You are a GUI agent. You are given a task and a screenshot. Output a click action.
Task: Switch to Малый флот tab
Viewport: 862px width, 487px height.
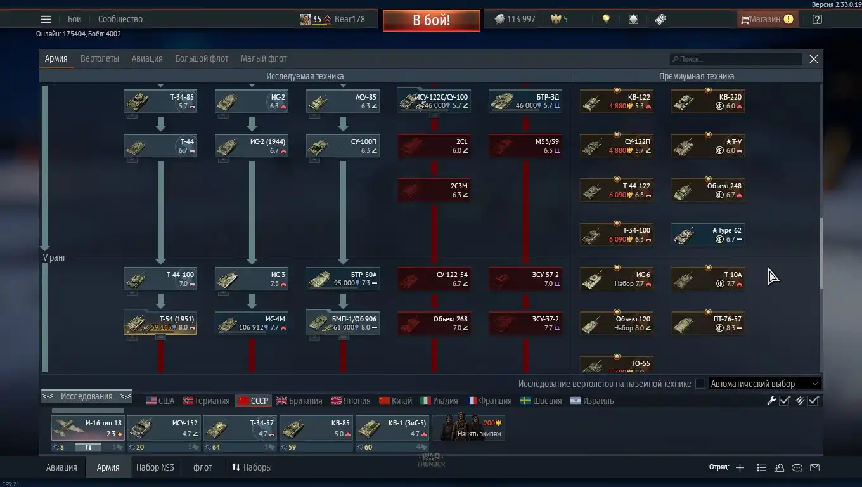[264, 58]
